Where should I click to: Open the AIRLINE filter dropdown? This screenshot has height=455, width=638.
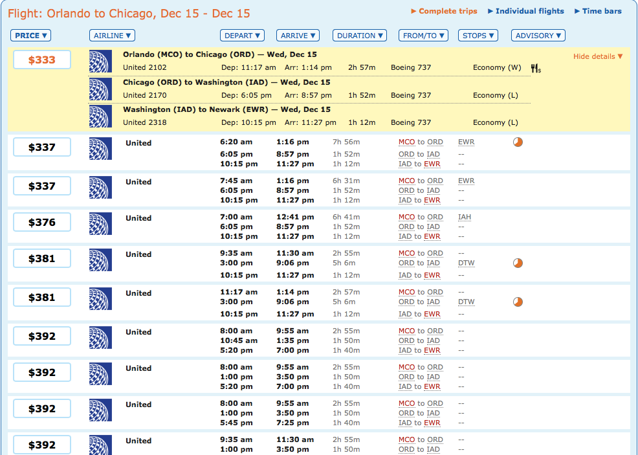coord(111,36)
